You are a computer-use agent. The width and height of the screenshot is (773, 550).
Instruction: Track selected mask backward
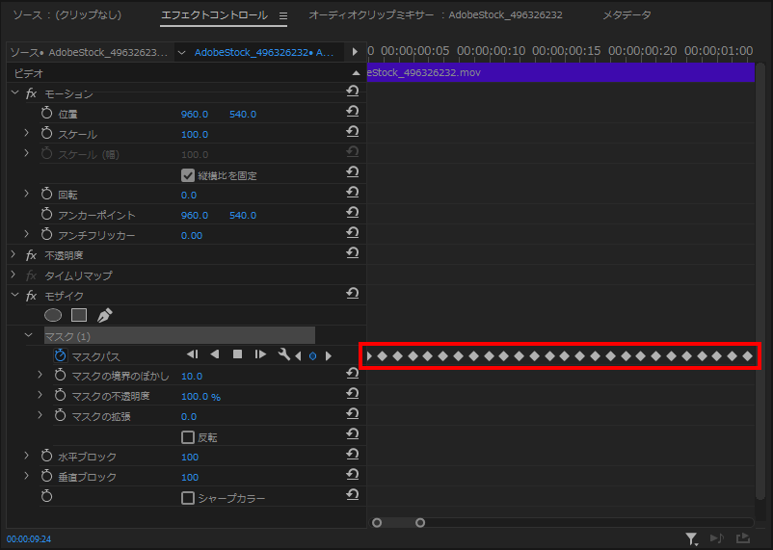215,354
